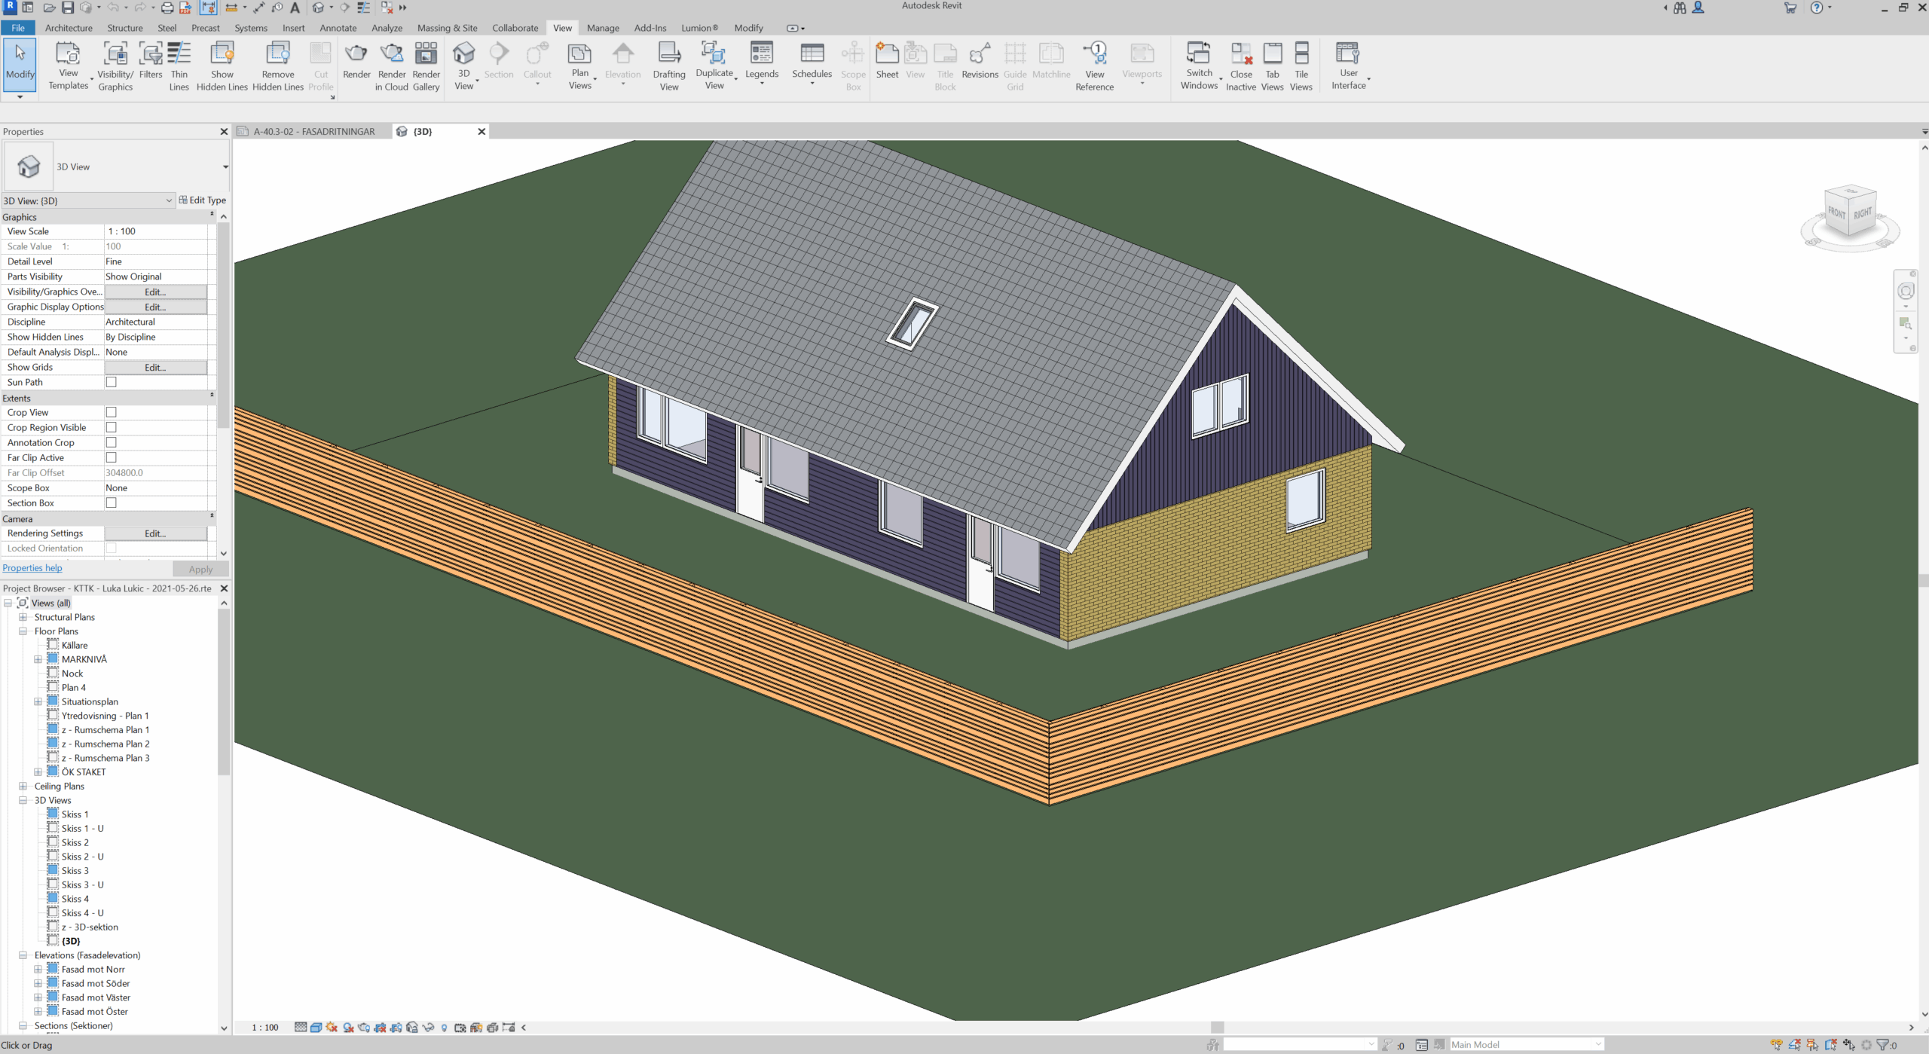Toggle the Sun Path checkbox
Image resolution: width=1929 pixels, height=1054 pixels.
coord(112,382)
